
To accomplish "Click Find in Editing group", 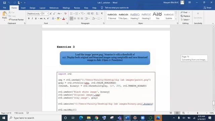I will click(184, 12).
